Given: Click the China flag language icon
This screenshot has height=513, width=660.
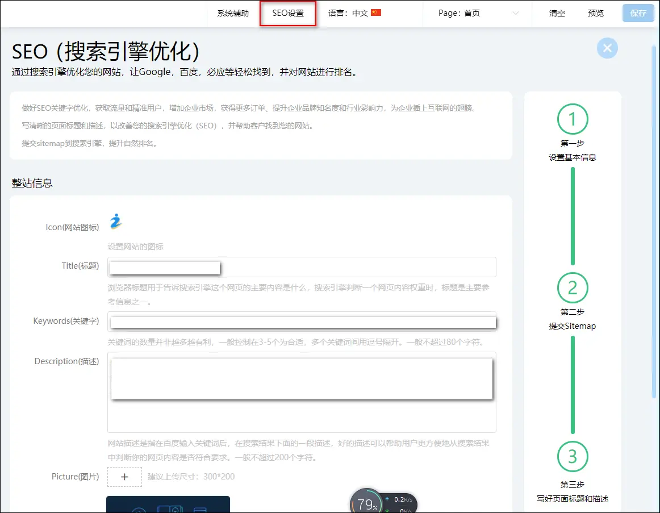Looking at the screenshot, I should coord(376,13).
